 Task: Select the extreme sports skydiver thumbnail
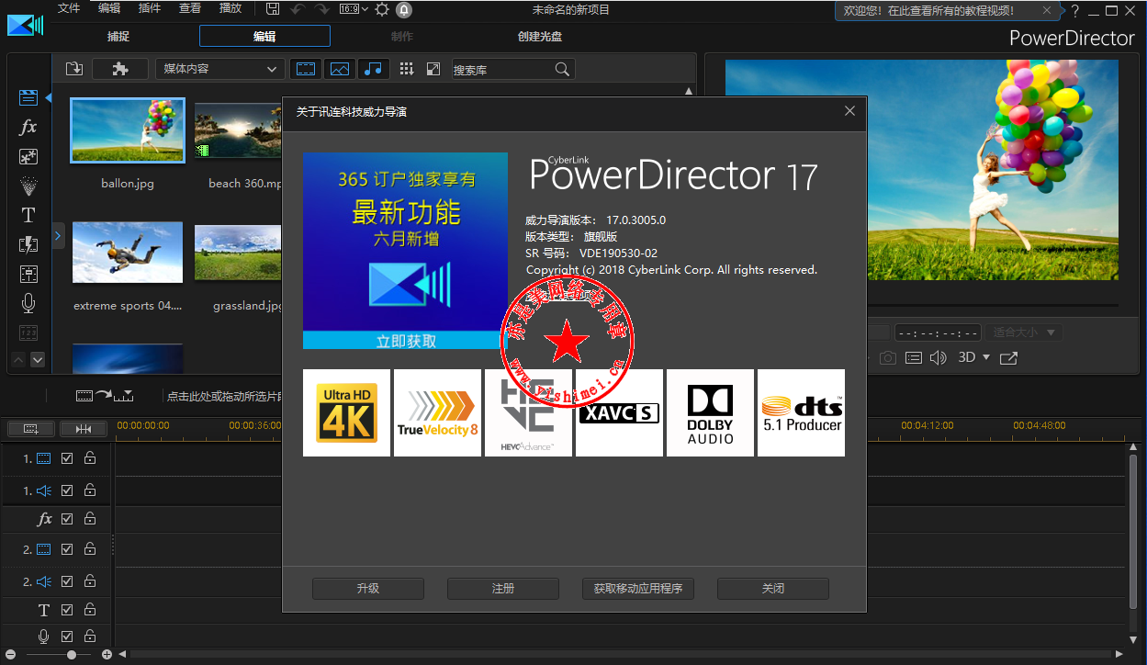pos(128,252)
